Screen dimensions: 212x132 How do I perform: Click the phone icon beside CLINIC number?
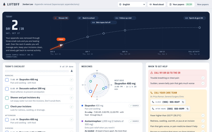coord(153,102)
